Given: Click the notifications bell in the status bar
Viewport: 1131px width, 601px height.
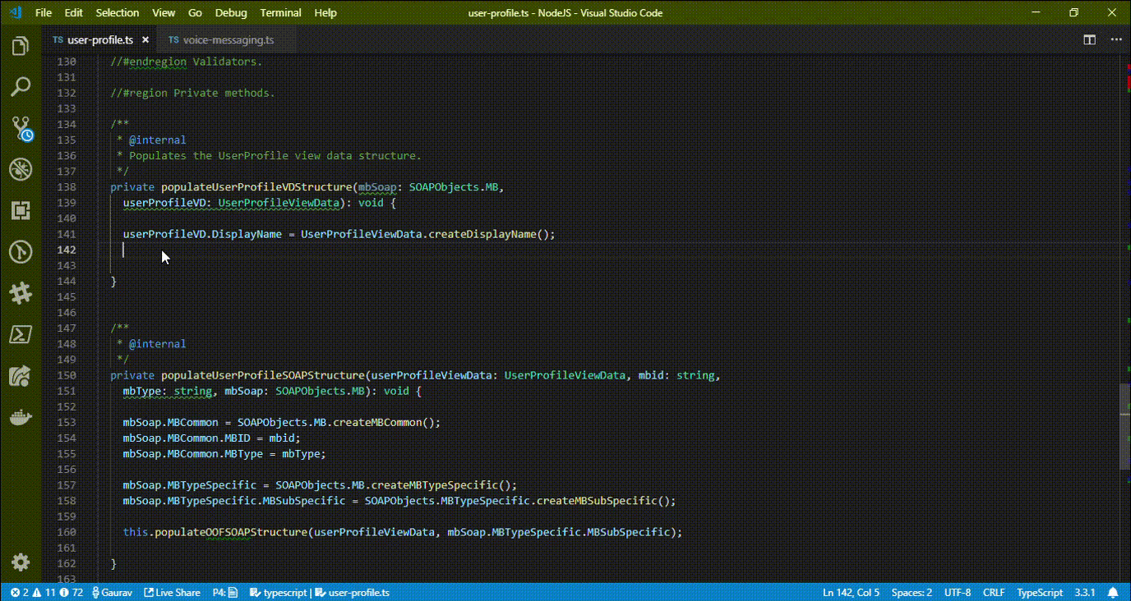Looking at the screenshot, I should [x=1112, y=592].
